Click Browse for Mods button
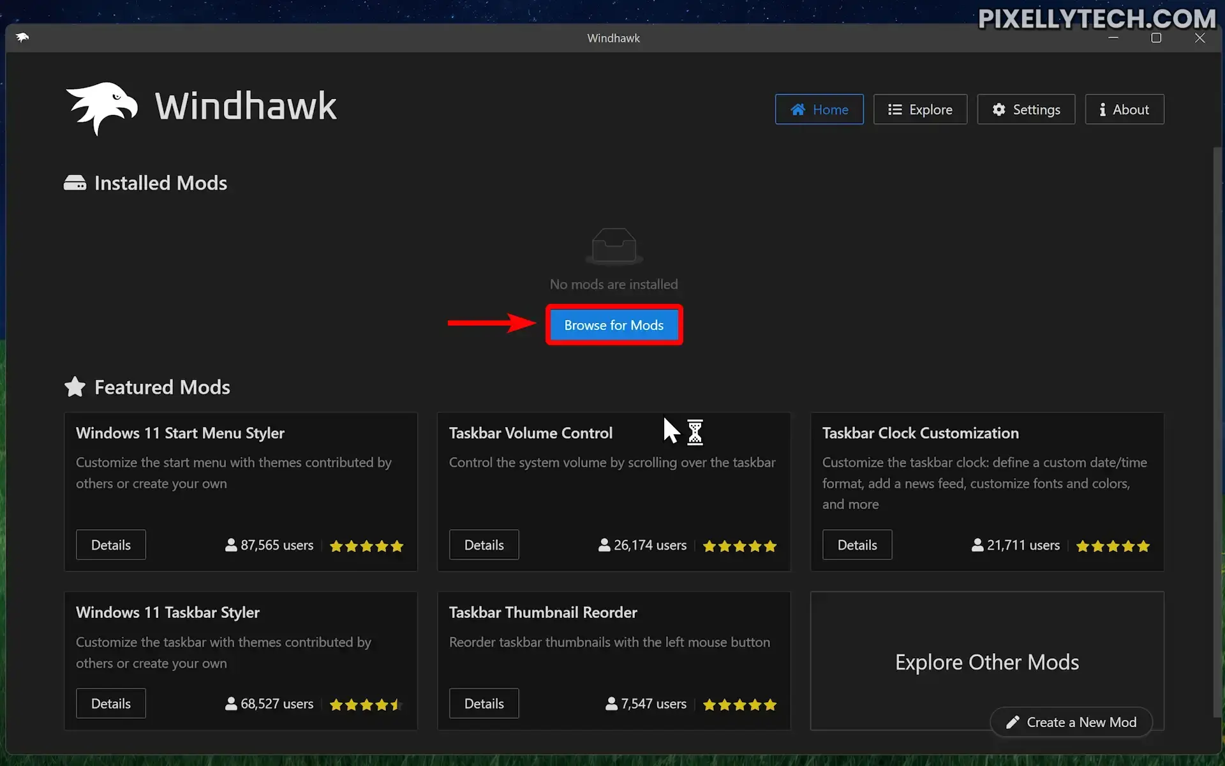1225x766 pixels. 614,325
